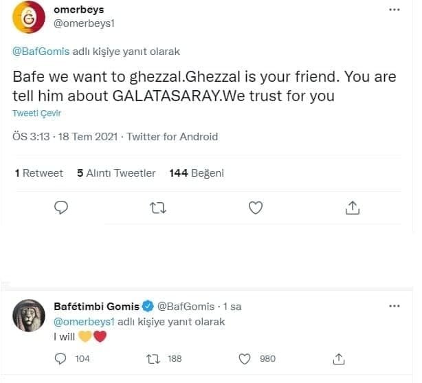The height and width of the screenshot is (383, 422).
Task: Open more options on the omerbeys tweet
Action: pos(394,11)
